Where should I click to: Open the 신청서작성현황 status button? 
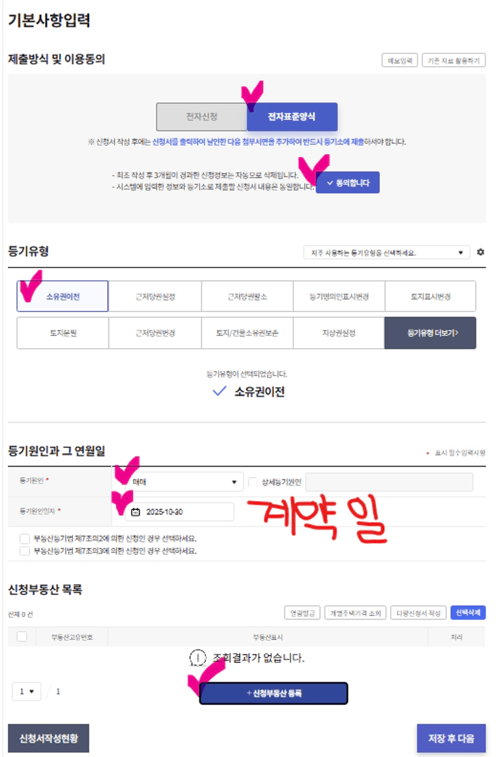(49, 738)
